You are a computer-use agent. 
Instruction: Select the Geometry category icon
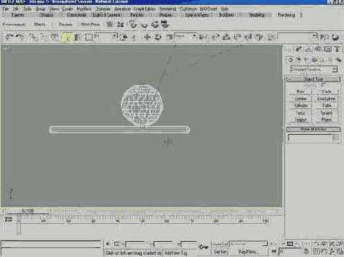pyautogui.click(x=291, y=60)
